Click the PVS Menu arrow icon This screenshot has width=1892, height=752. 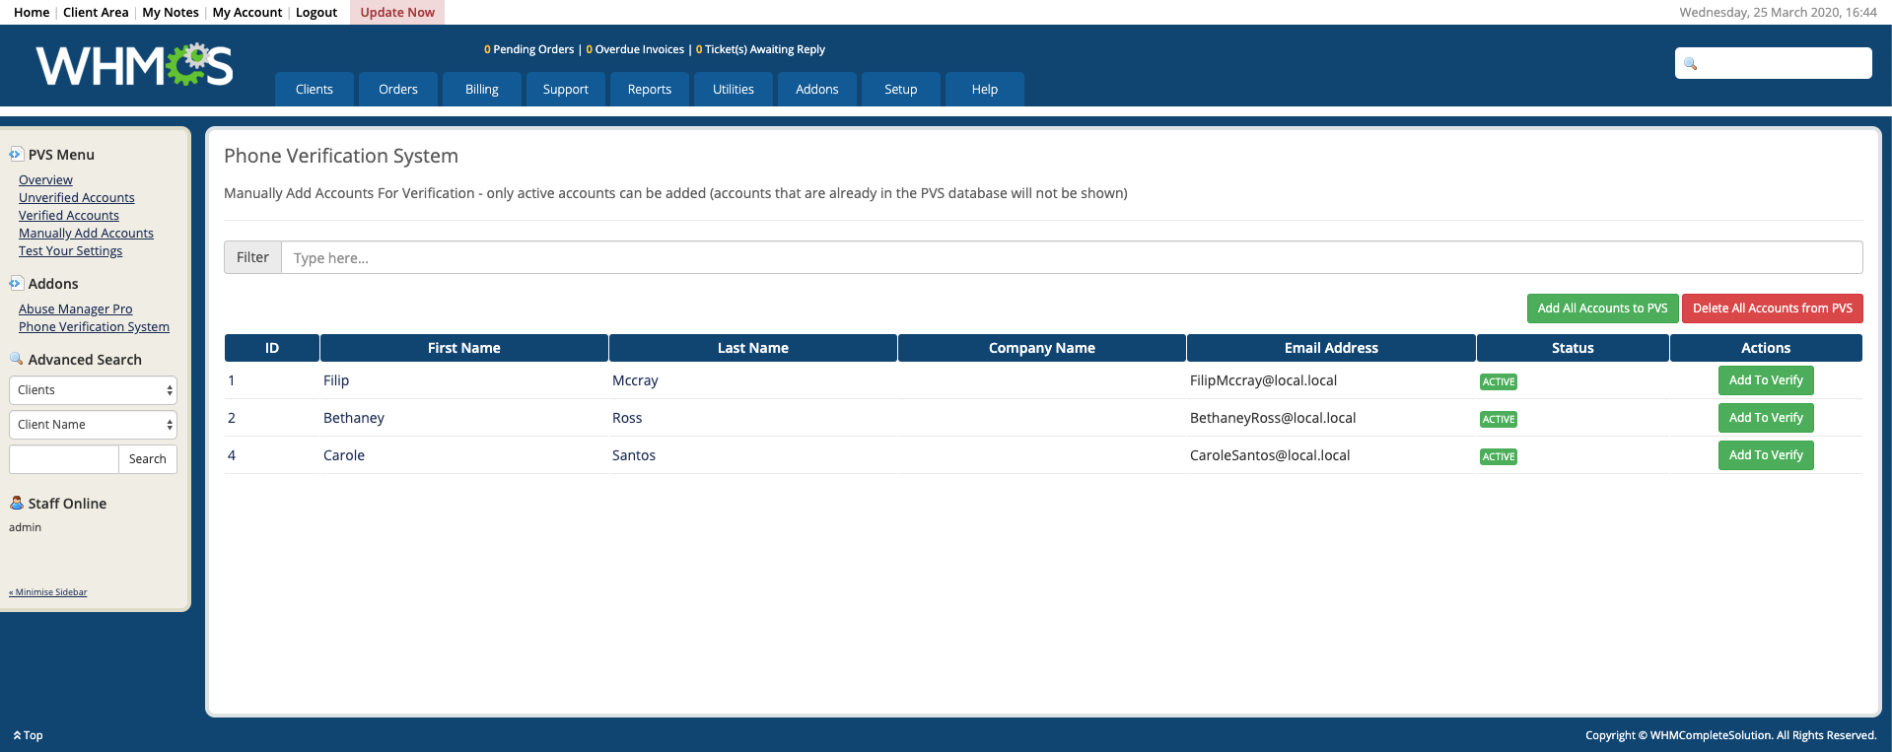coord(16,154)
